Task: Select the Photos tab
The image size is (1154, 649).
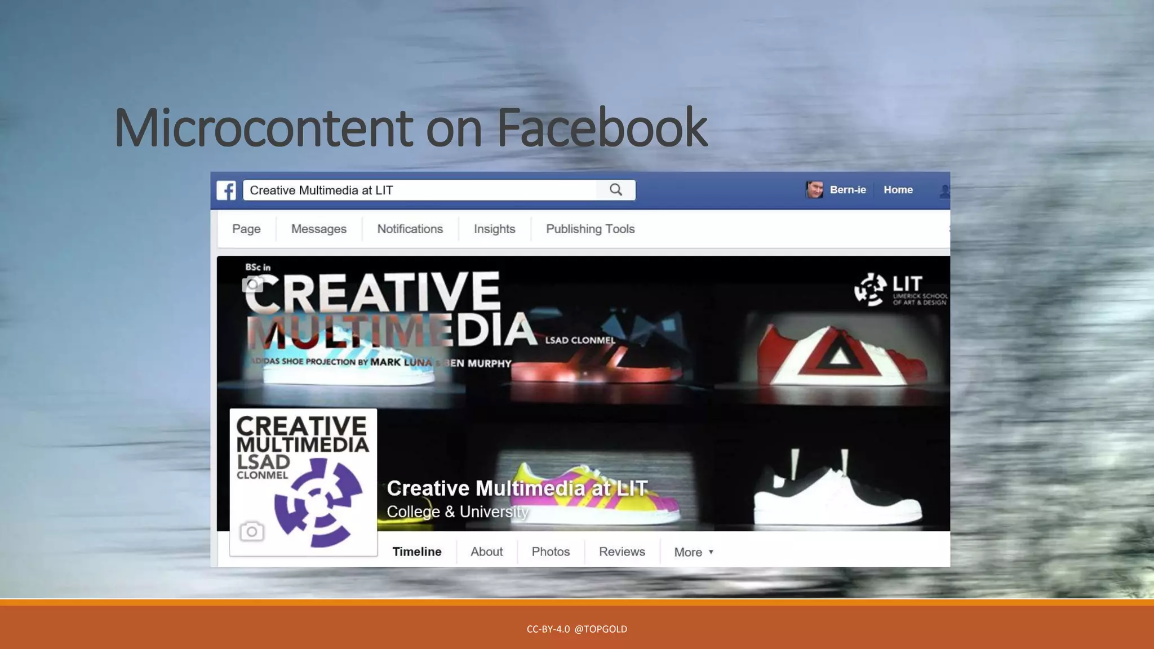Action: (x=551, y=552)
